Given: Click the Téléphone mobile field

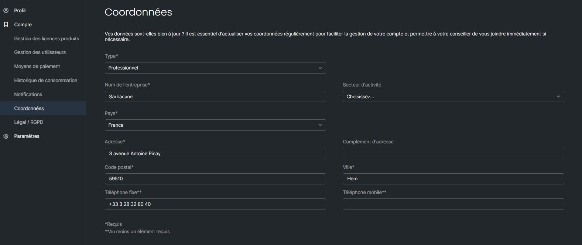Looking at the screenshot, I should [453, 204].
